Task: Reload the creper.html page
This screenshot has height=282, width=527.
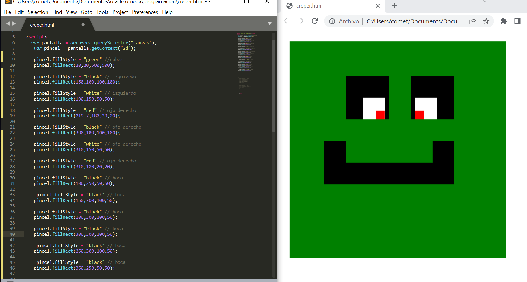Action: pos(315,21)
